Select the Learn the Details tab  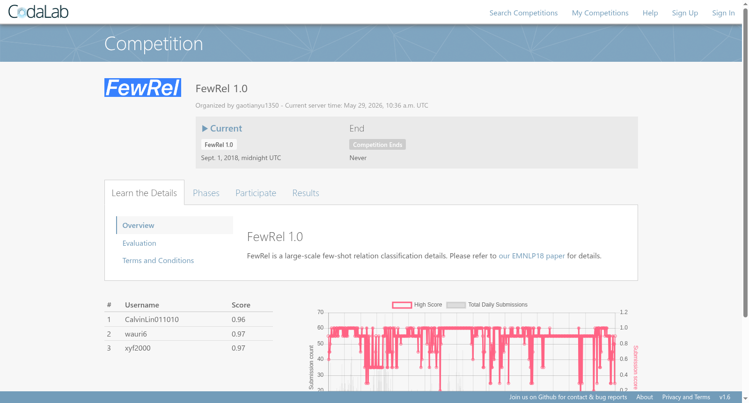pos(144,193)
